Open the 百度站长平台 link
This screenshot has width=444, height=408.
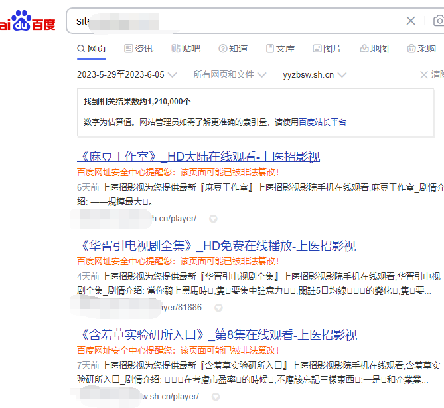pos(323,122)
